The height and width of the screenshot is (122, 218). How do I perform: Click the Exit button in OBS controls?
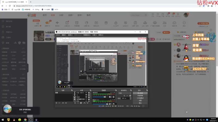pyautogui.click(x=140, y=103)
